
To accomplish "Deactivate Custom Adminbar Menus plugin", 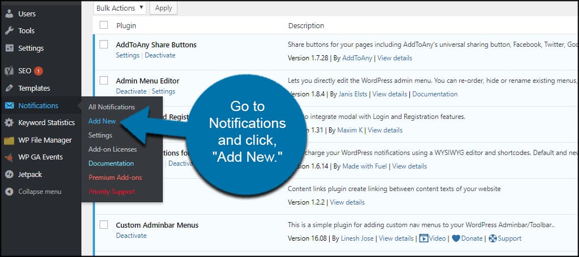I will point(131,236).
